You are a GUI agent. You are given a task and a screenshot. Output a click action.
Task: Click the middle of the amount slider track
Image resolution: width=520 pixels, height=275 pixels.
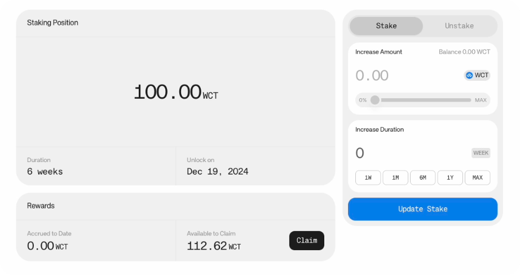(x=426, y=100)
